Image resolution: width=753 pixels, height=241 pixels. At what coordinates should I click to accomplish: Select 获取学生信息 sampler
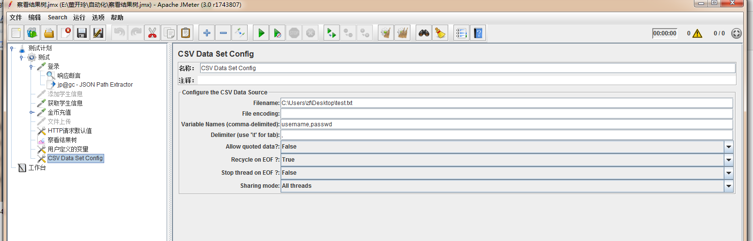tap(65, 103)
